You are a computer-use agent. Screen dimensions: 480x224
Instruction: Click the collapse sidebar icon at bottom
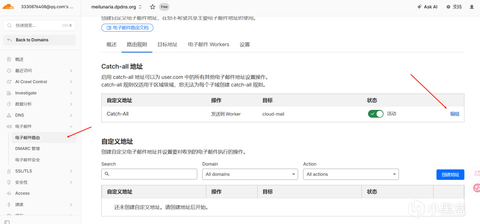[7, 222]
